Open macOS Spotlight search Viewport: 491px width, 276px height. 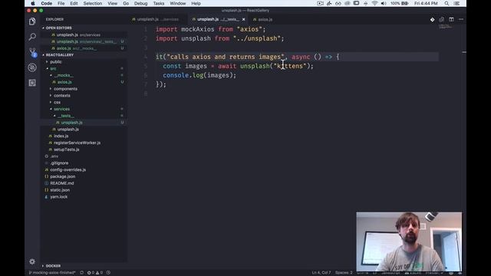pyautogui.click(x=447, y=3)
